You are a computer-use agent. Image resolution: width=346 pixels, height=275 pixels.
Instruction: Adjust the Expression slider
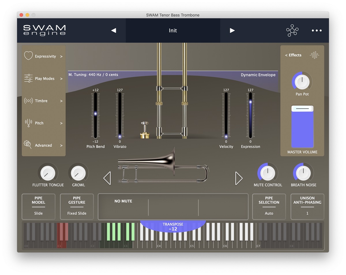[251, 115]
